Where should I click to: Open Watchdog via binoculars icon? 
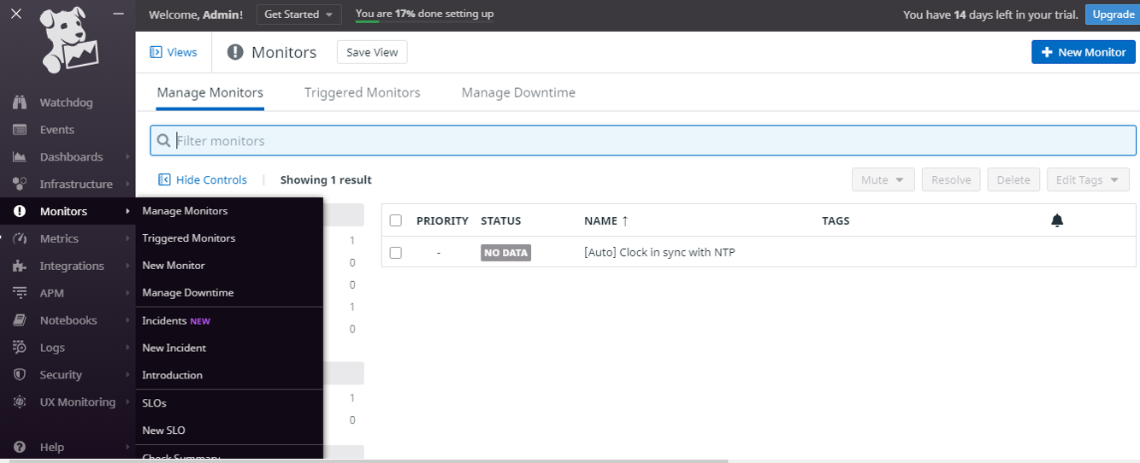pos(20,103)
